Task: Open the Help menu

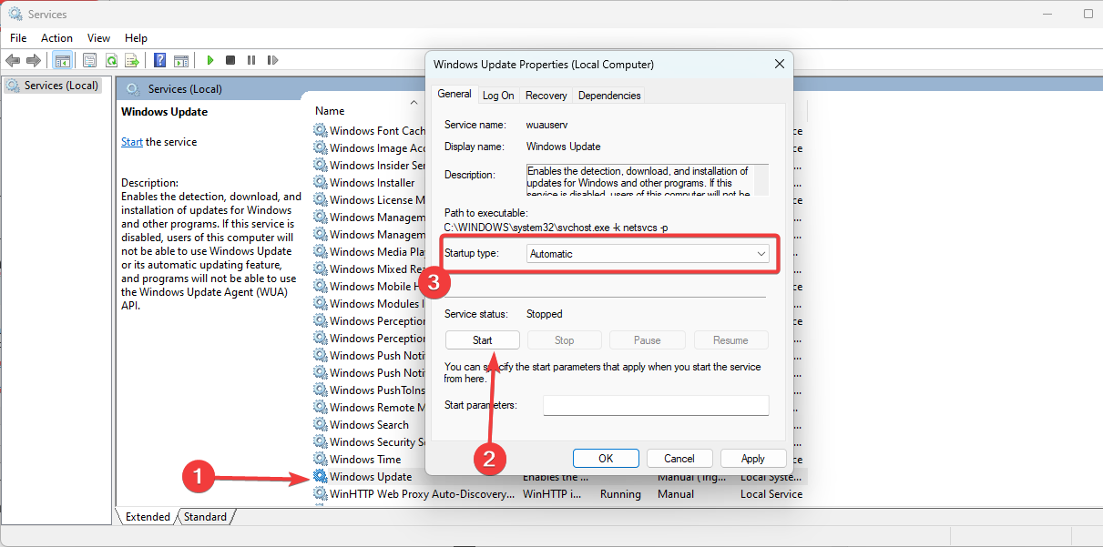Action: coord(136,37)
